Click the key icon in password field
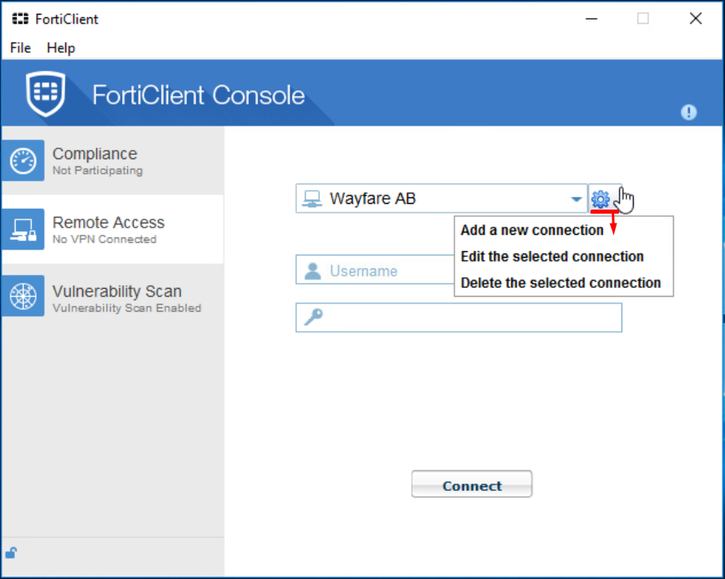This screenshot has height=579, width=725. point(313,317)
